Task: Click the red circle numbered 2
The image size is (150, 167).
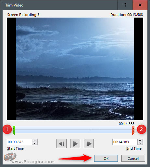Action: [x=141, y=129]
